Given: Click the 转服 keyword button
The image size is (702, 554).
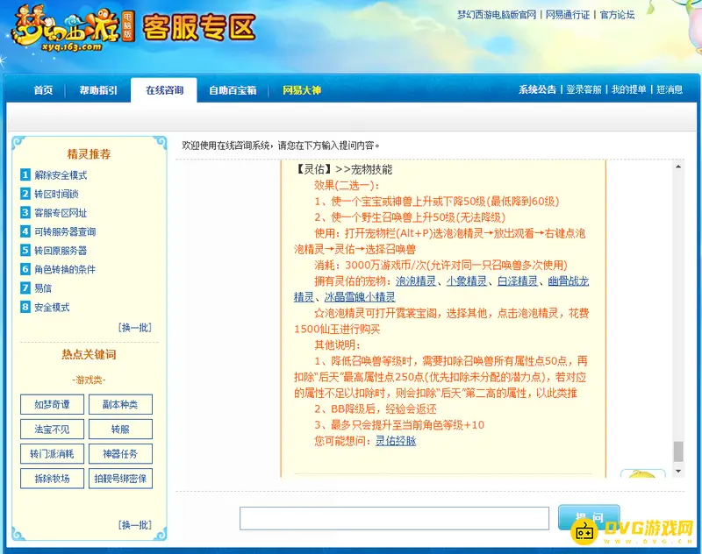Looking at the screenshot, I should tap(120, 430).
